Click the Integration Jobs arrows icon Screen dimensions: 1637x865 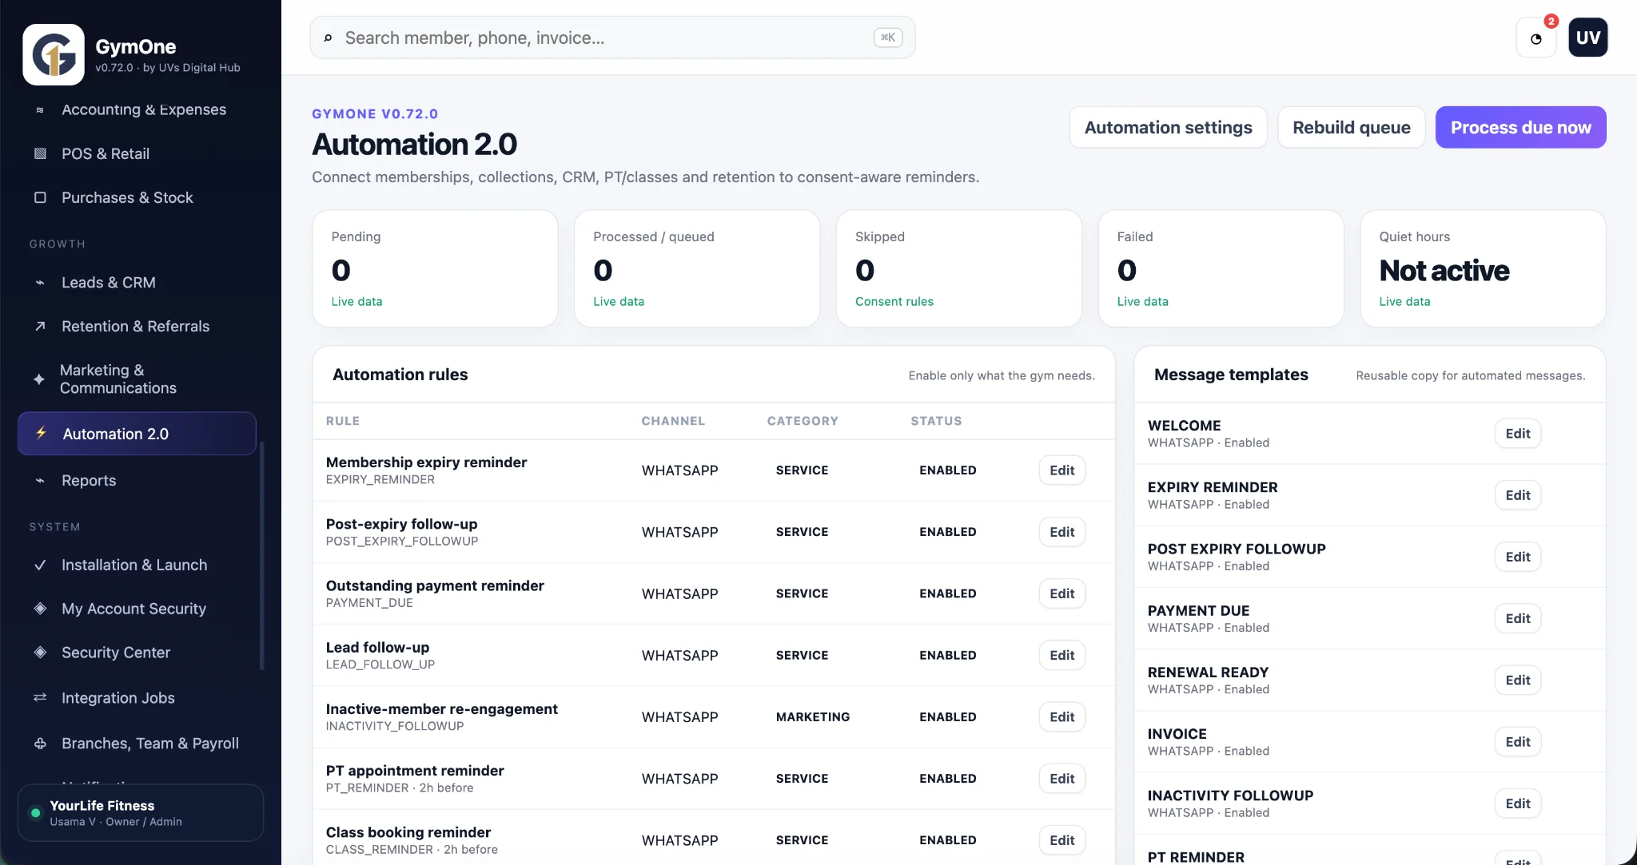pyautogui.click(x=40, y=697)
